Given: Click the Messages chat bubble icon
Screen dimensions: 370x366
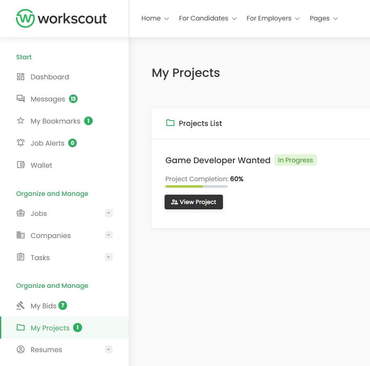Looking at the screenshot, I should (20, 99).
